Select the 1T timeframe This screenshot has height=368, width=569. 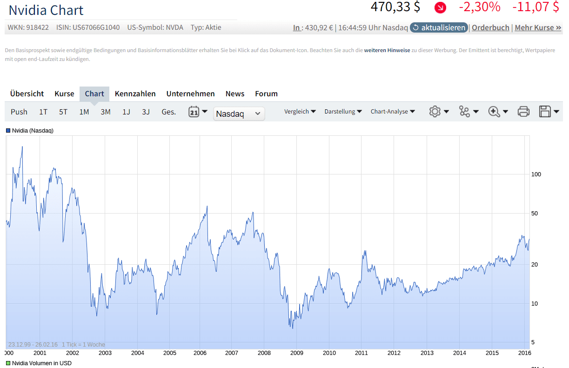coord(43,112)
